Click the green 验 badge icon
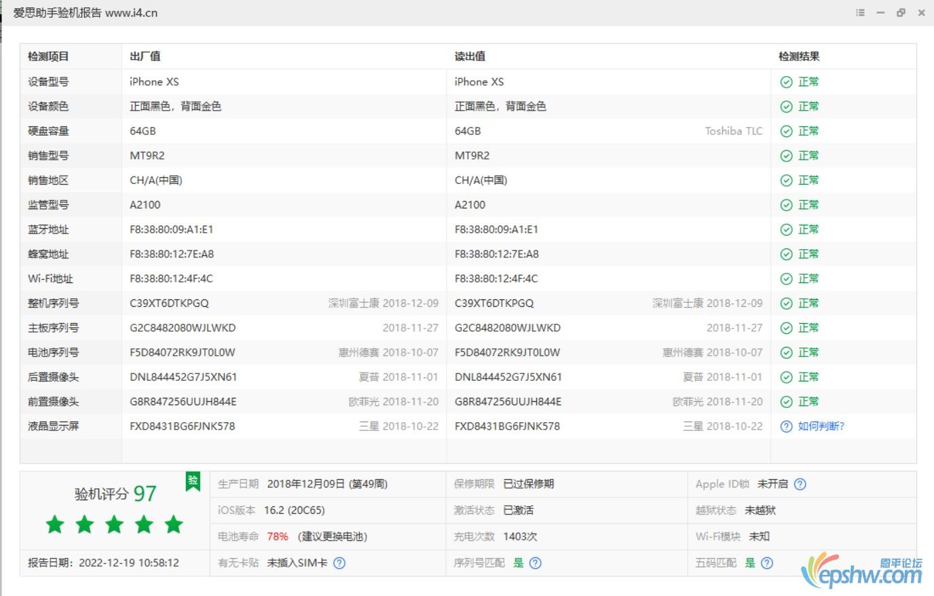Viewport: 934px width, 596px height. tap(193, 481)
